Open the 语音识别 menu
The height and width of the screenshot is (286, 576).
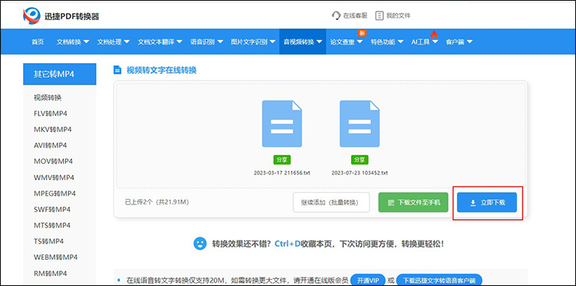point(207,42)
